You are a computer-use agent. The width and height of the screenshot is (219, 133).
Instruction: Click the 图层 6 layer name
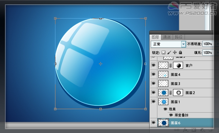click(x=176, y=123)
